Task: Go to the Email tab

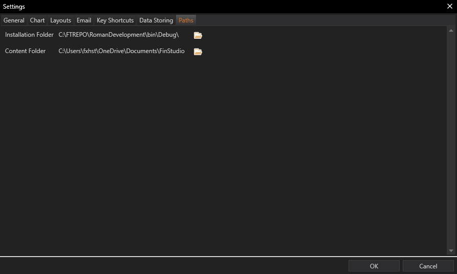Action: pos(84,20)
